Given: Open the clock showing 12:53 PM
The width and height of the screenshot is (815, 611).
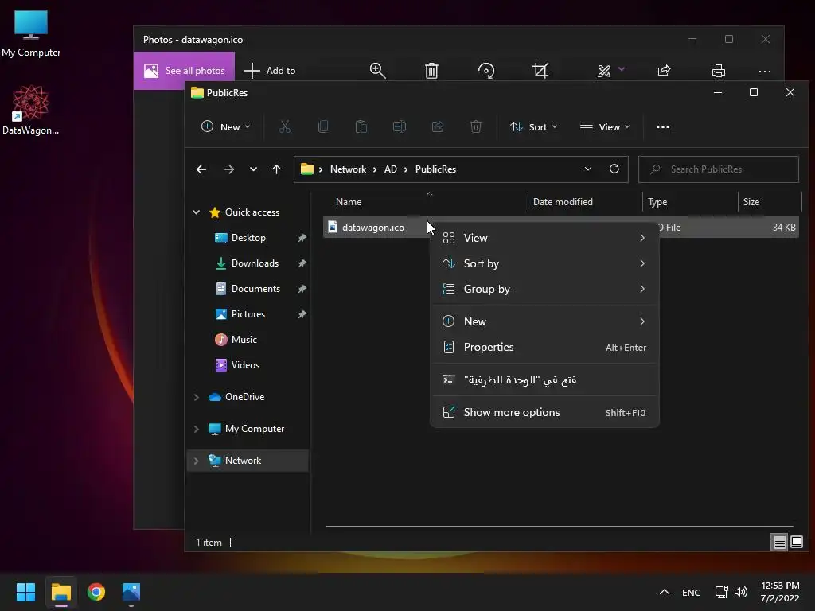Looking at the screenshot, I should 780,592.
